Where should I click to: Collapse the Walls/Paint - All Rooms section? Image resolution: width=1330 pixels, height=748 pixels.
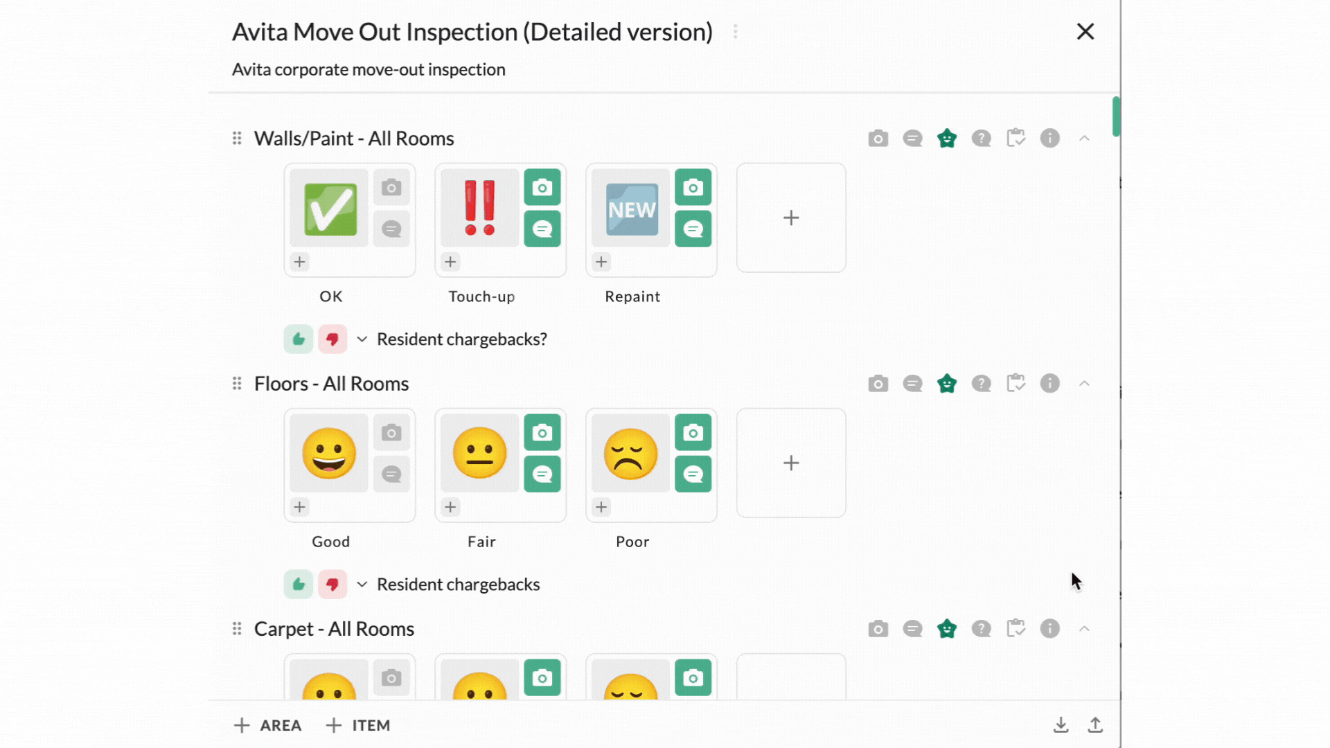tap(1084, 139)
